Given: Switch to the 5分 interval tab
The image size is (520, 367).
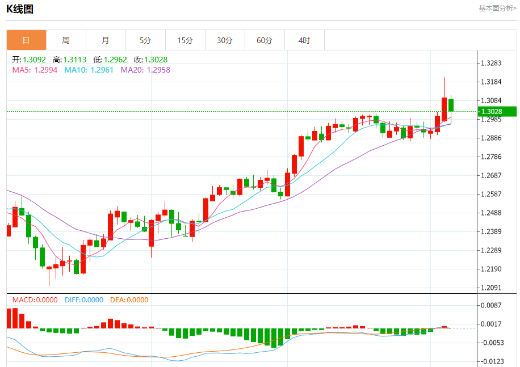Looking at the screenshot, I should click(x=145, y=40).
